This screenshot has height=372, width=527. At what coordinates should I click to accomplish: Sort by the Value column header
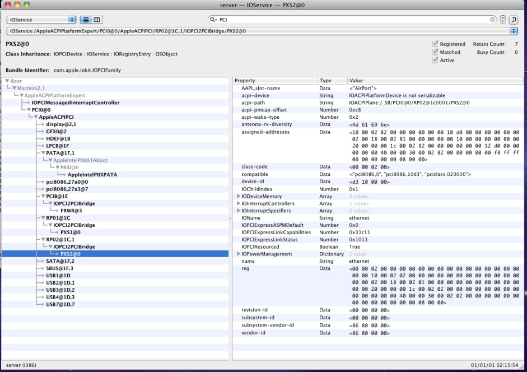coord(435,81)
